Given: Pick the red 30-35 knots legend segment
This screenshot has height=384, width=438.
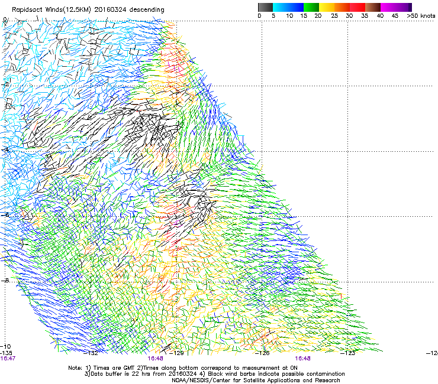Looking at the screenshot, I should (x=358, y=7).
